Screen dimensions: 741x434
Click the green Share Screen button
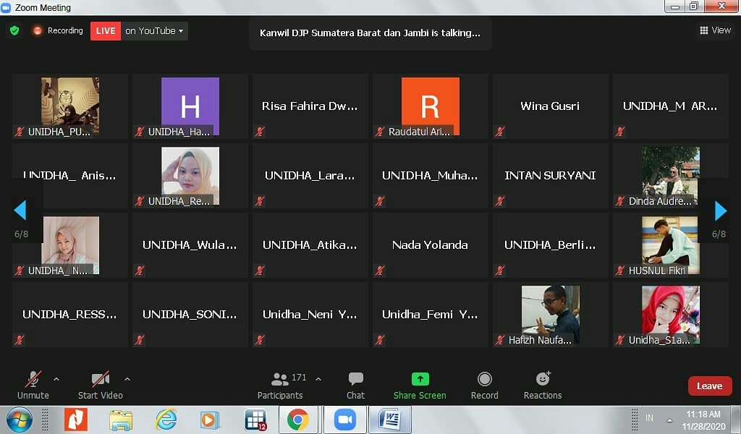[420, 386]
